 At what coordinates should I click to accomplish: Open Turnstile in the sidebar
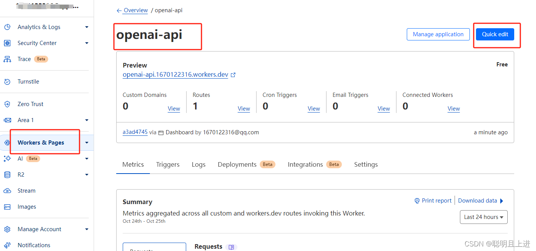click(x=28, y=82)
